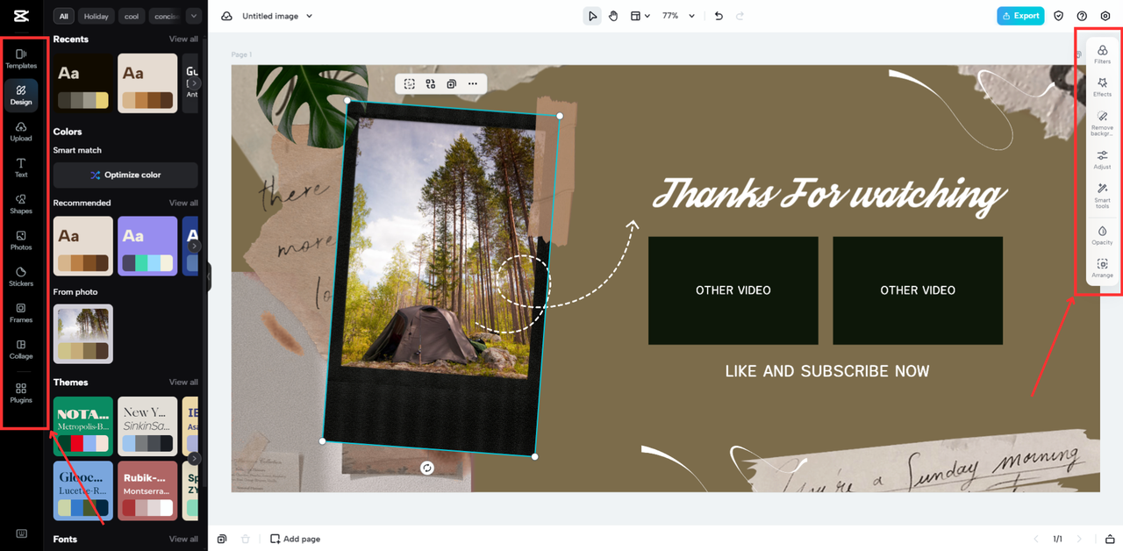This screenshot has width=1123, height=551.
Task: Apply the Rubik Montserrat theme
Action: coord(147,490)
